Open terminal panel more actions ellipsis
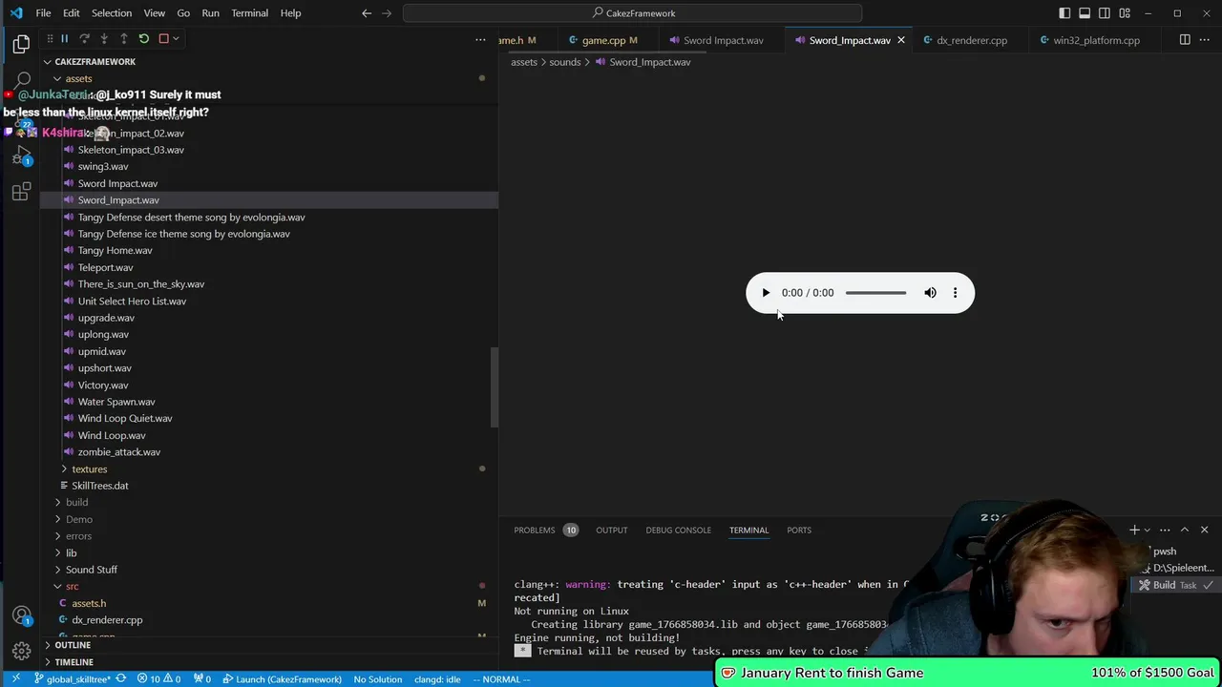The width and height of the screenshot is (1222, 687). coord(1165,530)
